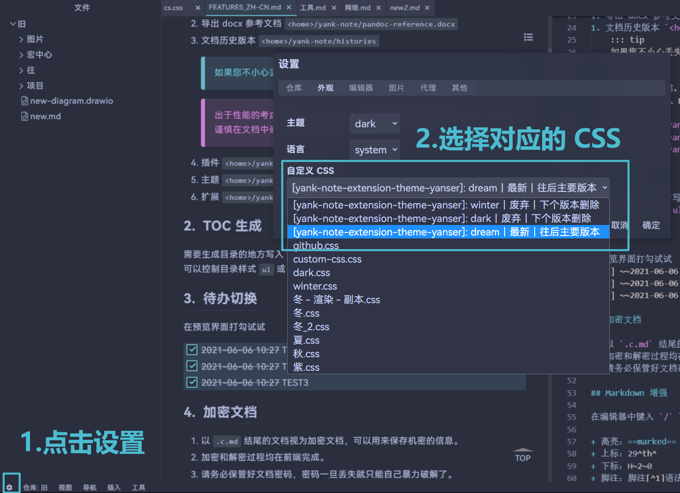This screenshot has width=680, height=493.
Task: Select 冬.css from the list
Action: 448,313
